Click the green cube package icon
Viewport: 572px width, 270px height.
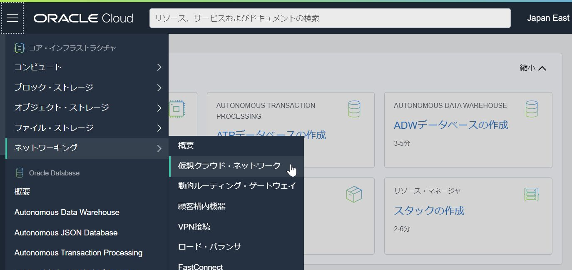pos(354,195)
